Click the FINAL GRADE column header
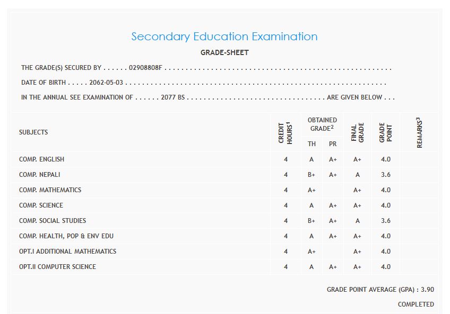The height and width of the screenshot is (314, 450). [x=357, y=132]
